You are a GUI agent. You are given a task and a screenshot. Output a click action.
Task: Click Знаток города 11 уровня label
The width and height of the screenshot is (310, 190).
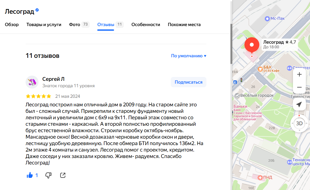[x=68, y=86]
